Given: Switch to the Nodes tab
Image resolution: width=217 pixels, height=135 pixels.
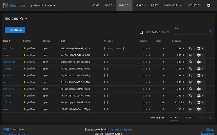Looking at the screenshot, I should pos(109,5).
